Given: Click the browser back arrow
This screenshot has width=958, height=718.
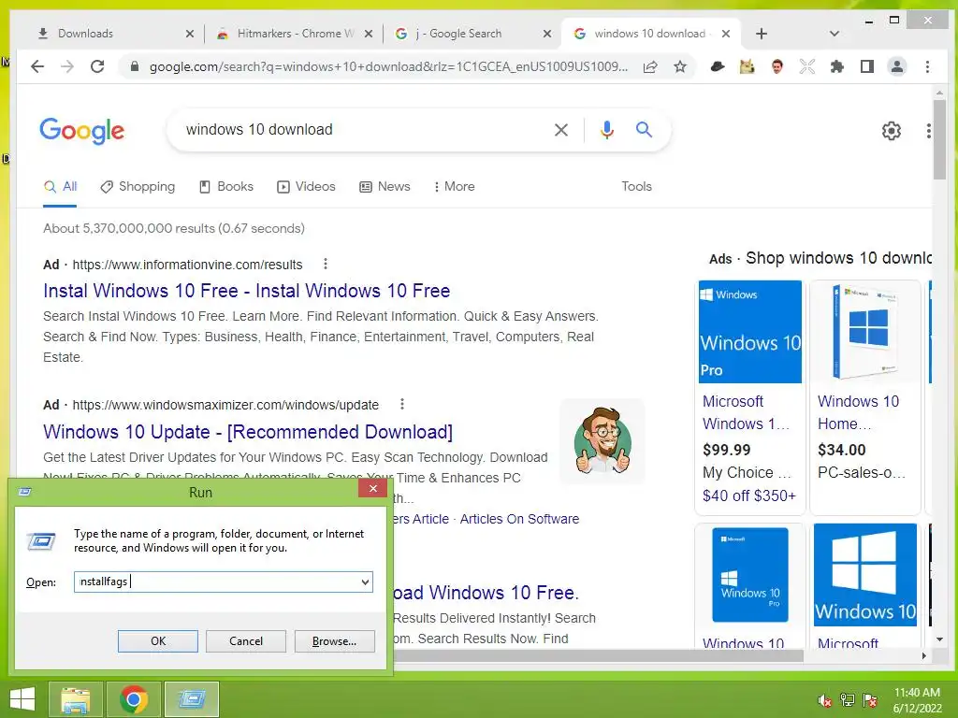Looking at the screenshot, I should pos(37,66).
